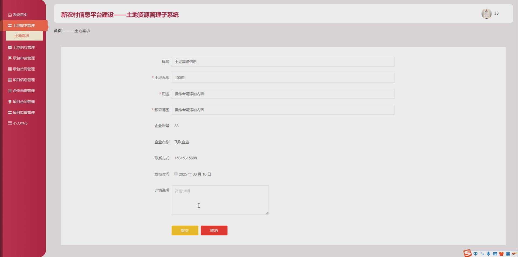The height and width of the screenshot is (257, 518).
Task: Click inside the 详情说明 text area
Action: coord(220,200)
